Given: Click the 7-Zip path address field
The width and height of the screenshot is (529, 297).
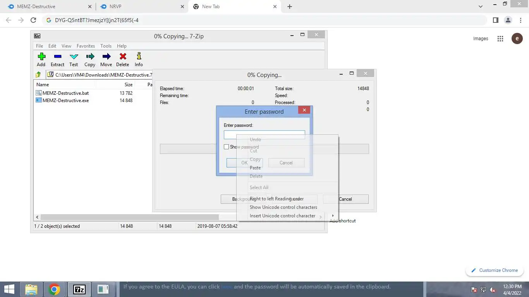Looking at the screenshot, I should point(99,75).
